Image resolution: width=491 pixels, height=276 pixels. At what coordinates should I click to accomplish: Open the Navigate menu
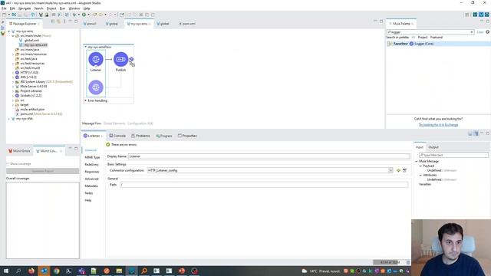(x=25, y=8)
